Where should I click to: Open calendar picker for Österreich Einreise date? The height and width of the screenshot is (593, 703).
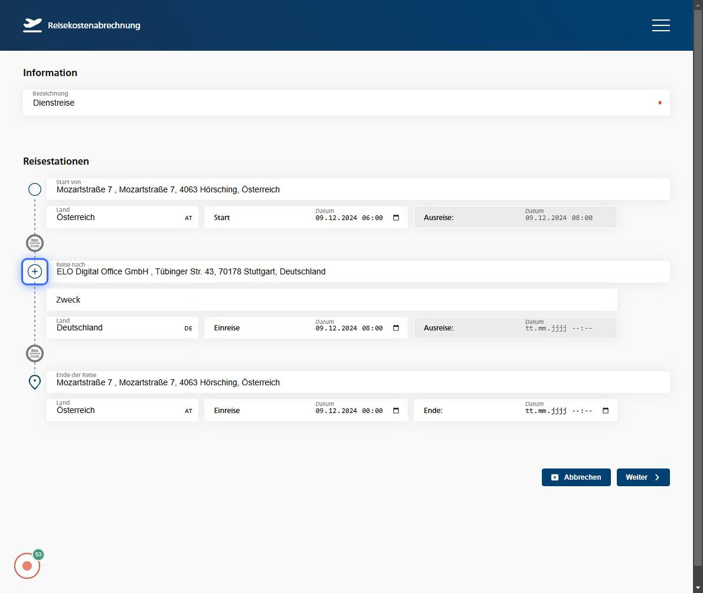[396, 411]
